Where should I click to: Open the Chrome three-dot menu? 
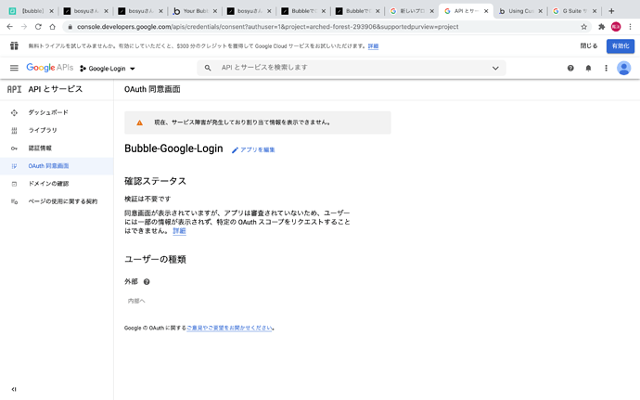630,27
